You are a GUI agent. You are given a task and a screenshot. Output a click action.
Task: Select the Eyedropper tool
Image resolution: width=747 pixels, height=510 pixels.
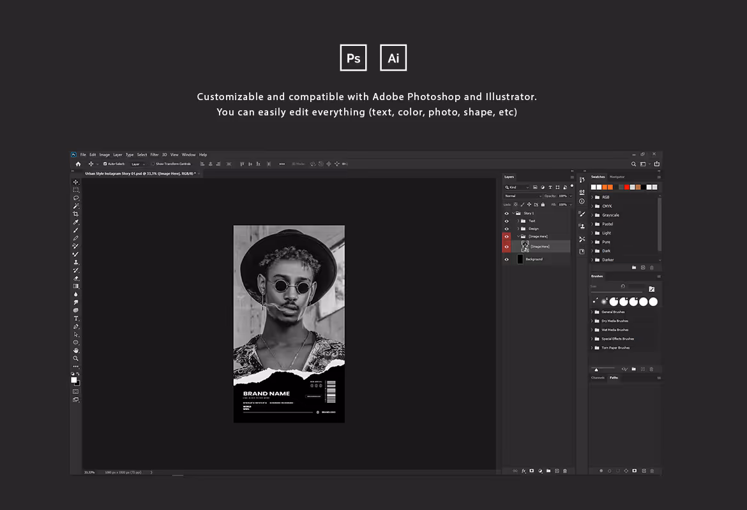click(x=76, y=222)
